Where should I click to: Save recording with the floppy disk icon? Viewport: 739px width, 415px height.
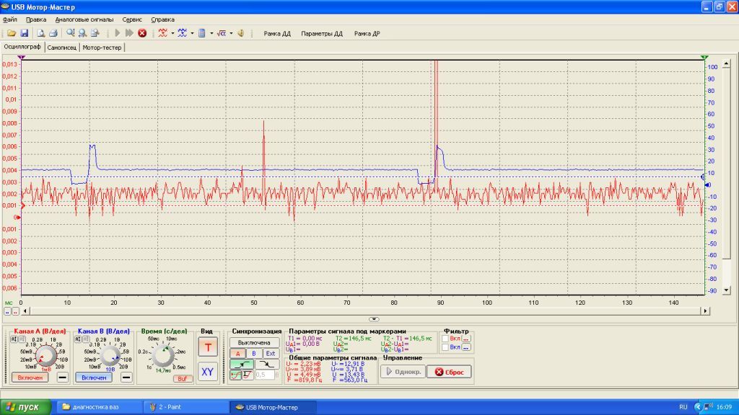pyautogui.click(x=24, y=33)
